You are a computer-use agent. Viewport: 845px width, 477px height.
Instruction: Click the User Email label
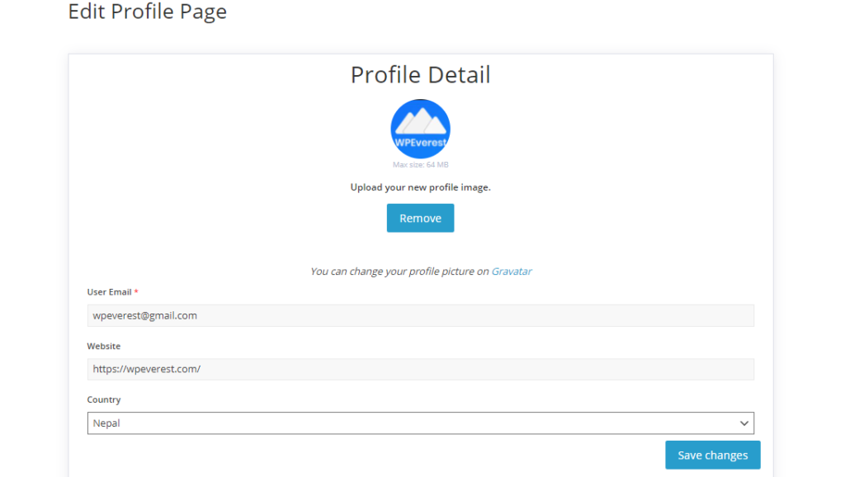[110, 292]
